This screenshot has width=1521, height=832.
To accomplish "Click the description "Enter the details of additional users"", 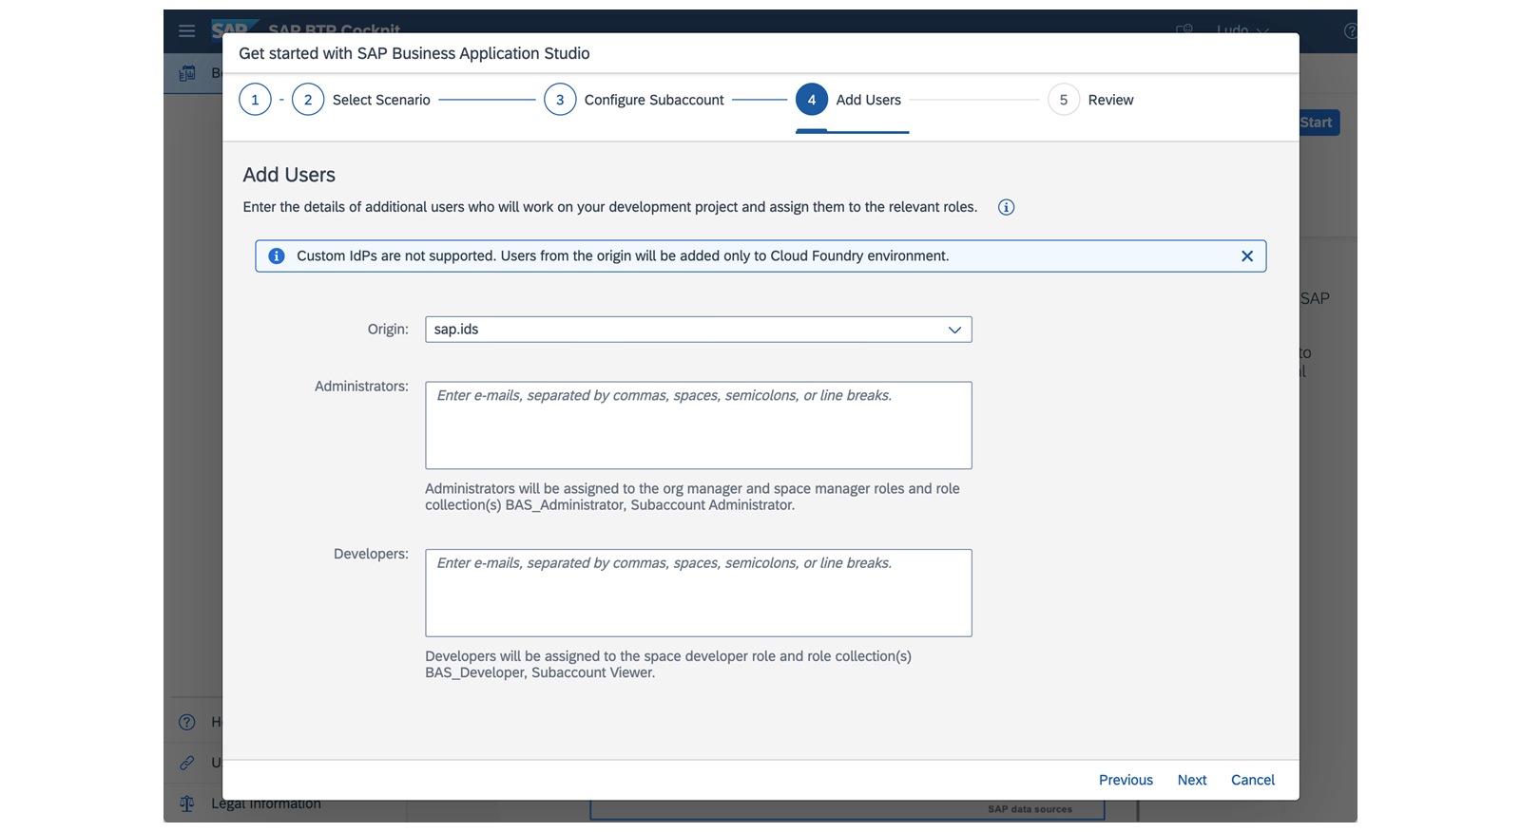I will (609, 207).
